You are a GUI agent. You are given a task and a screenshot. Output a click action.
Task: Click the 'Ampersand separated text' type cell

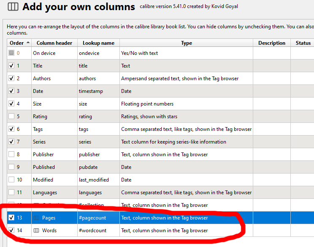pos(187,79)
